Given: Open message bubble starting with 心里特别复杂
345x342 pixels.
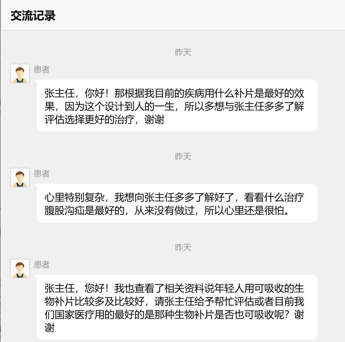Looking at the screenshot, I should (x=177, y=203).
